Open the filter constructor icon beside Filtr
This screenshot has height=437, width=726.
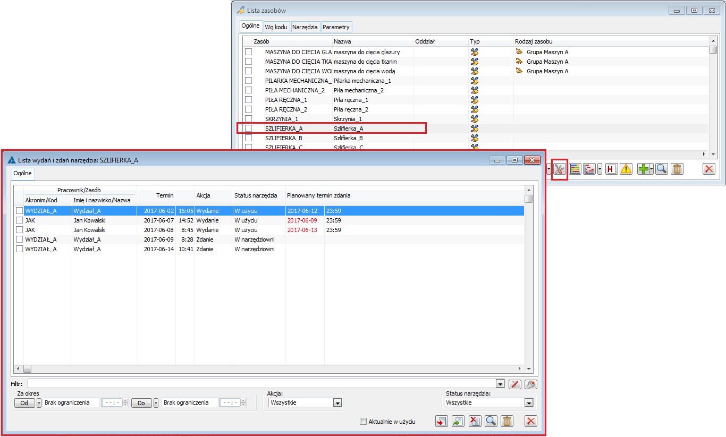coord(530,384)
